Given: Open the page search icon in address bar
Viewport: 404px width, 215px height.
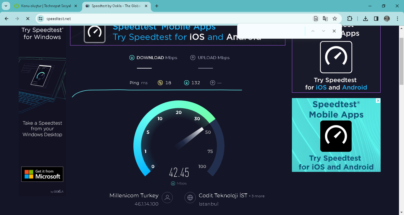Looking at the screenshot, I should pos(316,19).
